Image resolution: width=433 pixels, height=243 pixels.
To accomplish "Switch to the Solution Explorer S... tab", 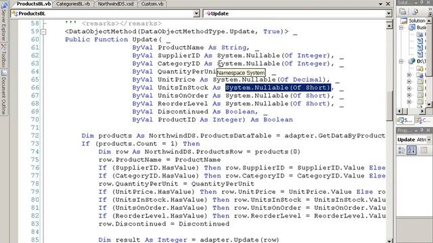I will [405, 120].
